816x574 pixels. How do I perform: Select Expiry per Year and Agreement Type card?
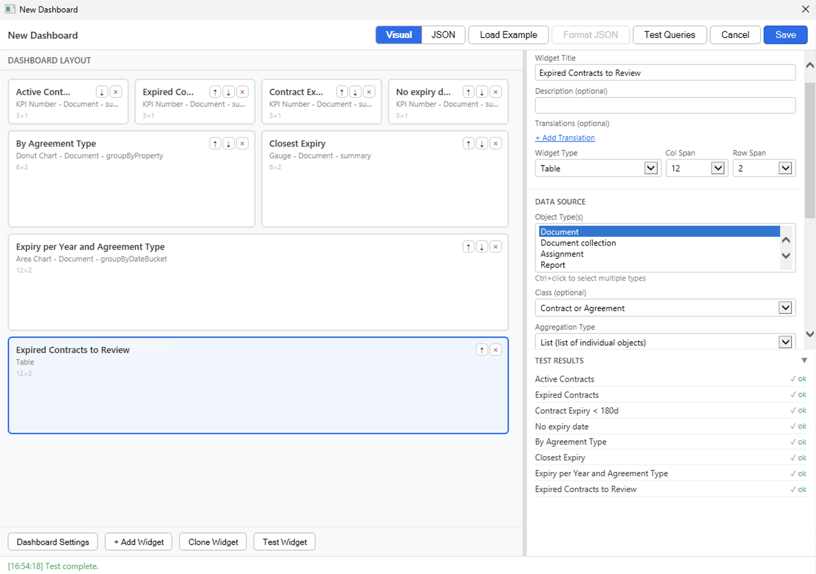(x=258, y=283)
